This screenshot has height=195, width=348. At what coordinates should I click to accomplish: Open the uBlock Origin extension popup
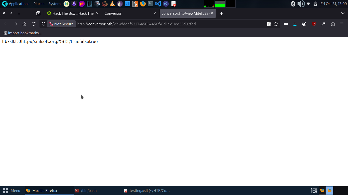[x=314, y=24]
